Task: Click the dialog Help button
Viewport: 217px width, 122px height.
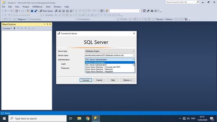Action: pyautogui.click(x=113, y=80)
